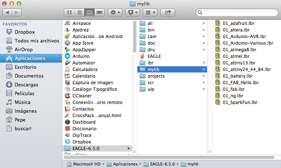Open the Dropbox toolbar dropdown
This screenshot has width=281, height=168.
tap(133, 12)
